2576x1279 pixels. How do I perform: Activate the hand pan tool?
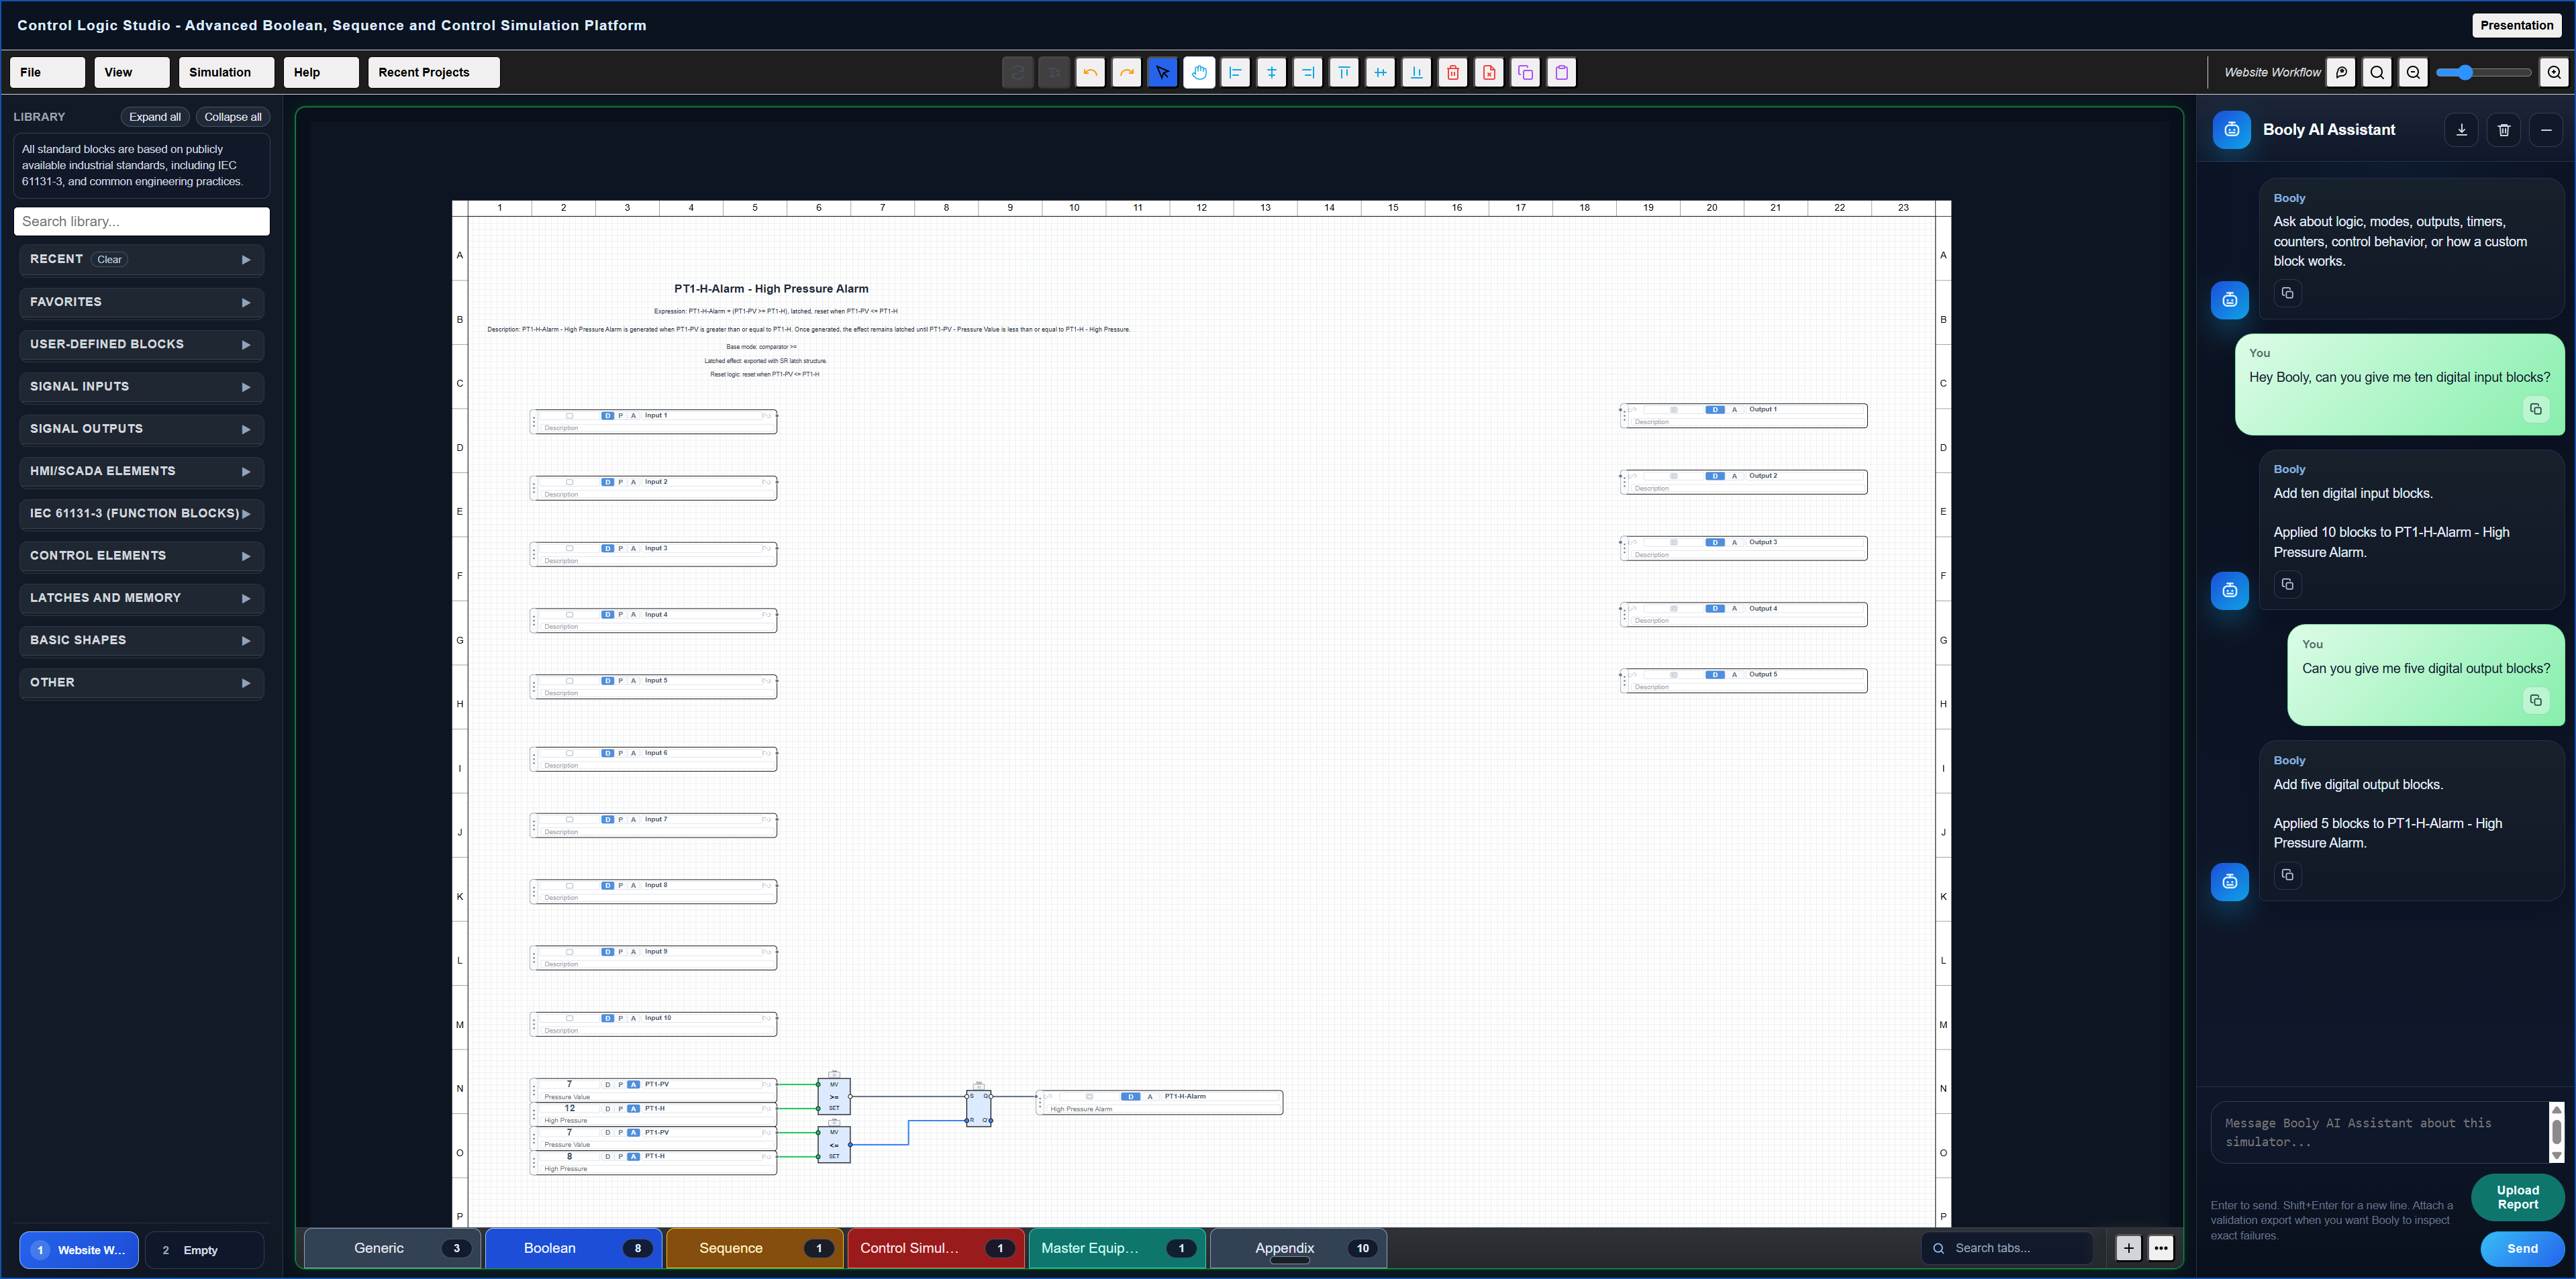1199,72
